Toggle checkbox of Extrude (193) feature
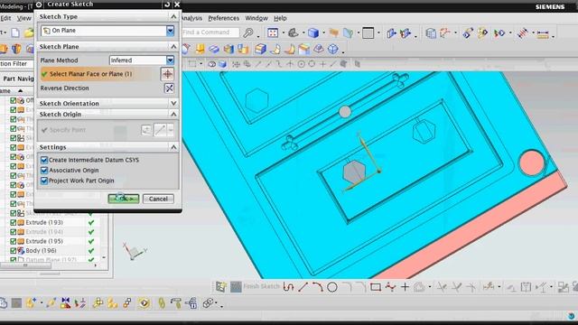578x325 pixels. [x=14, y=223]
